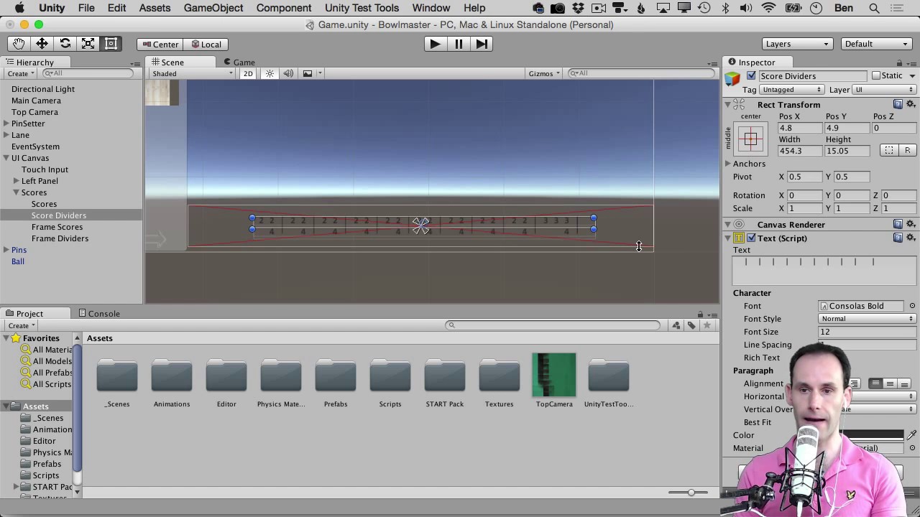Open the Tag Untagged dropdown
Screen dimensions: 920x517
point(791,90)
